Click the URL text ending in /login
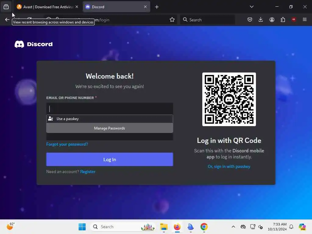Screen dimensions: 312x234 pyautogui.click(x=102, y=20)
